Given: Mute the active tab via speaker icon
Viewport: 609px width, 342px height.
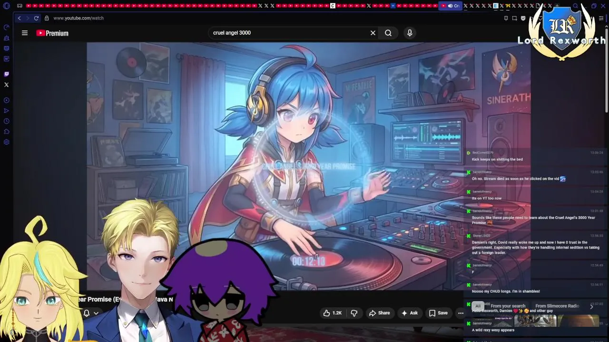Looking at the screenshot, I should [450, 6].
